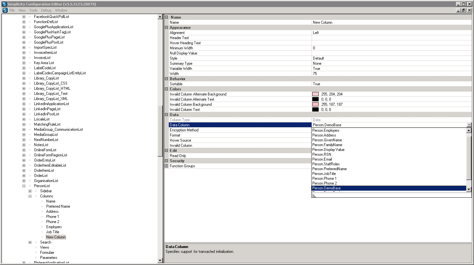Select the Preferred Name column item
The image size is (474, 265).
(58, 206)
